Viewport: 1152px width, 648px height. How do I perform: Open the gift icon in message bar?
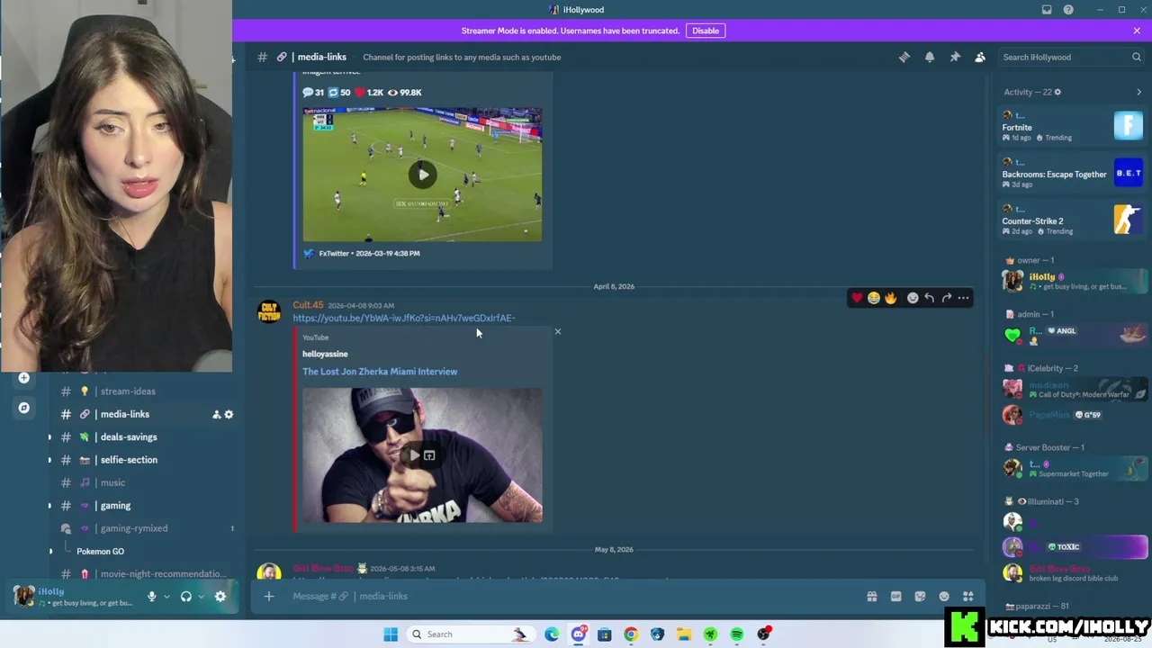[x=871, y=596]
